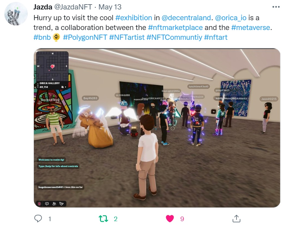The height and width of the screenshot is (228, 286).
Task: Open the #metaverse hashtag
Action: pyautogui.click(x=250, y=28)
